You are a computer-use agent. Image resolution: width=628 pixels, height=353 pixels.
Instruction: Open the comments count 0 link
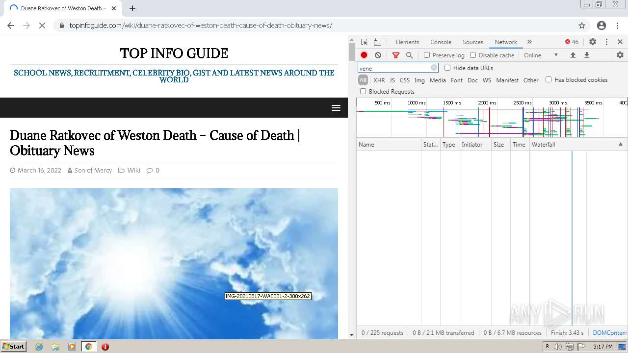point(157,170)
